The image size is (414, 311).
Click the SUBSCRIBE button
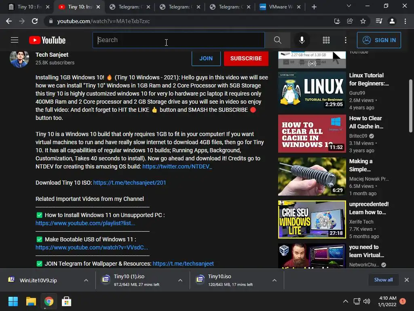246,58
